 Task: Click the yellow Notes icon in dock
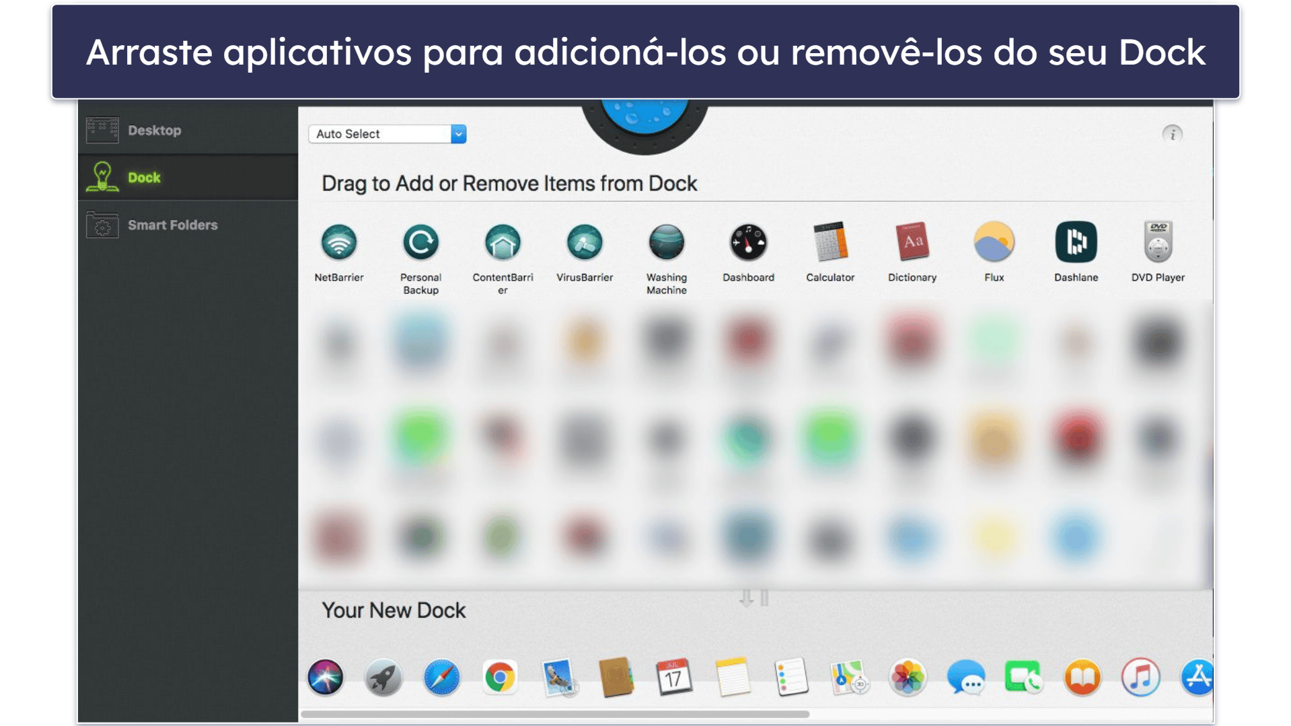click(733, 677)
